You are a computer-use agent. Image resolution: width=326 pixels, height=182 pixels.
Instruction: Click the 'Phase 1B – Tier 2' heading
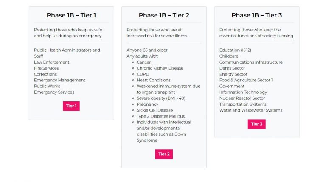click(x=164, y=15)
